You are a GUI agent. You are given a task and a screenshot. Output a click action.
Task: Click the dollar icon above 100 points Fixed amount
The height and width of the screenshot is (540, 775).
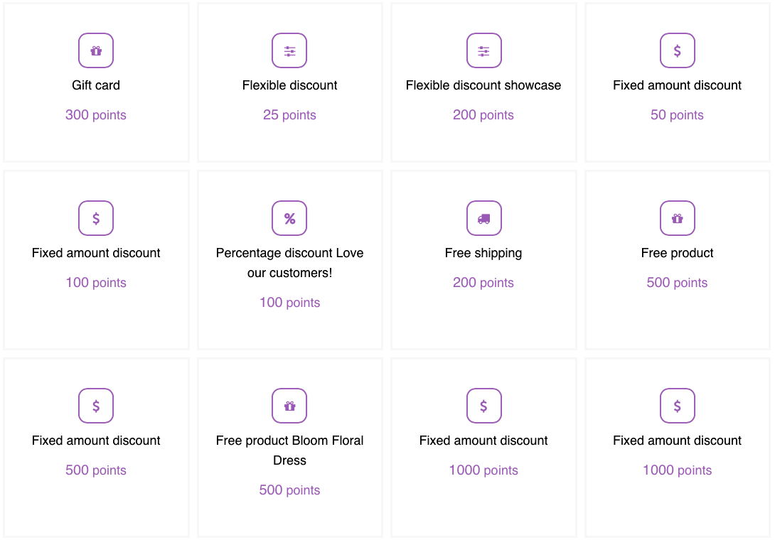(x=96, y=218)
